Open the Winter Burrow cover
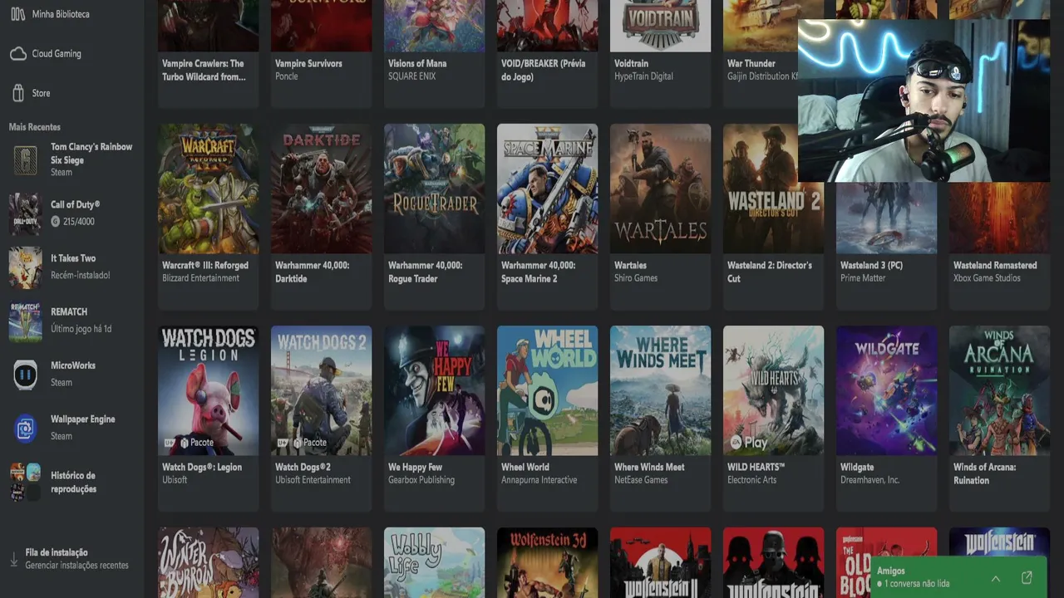The image size is (1064, 598). click(x=209, y=562)
